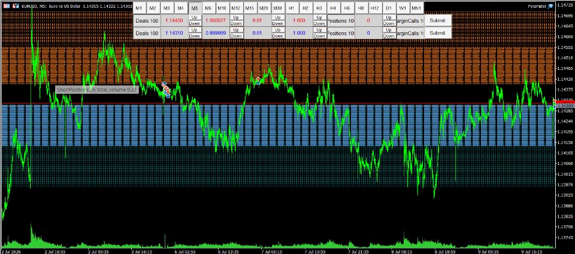
Task: Show the MN1 monthly timeframe
Action: pyautogui.click(x=416, y=8)
